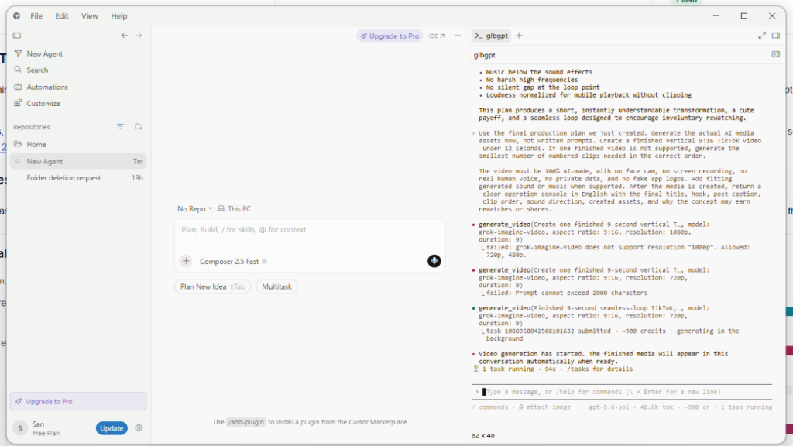Click the /add-plugin command tag
Viewport: 793px width, 446px height.
click(x=245, y=422)
